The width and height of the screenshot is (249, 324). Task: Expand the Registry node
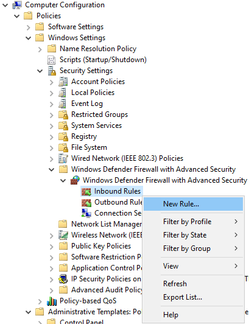click(52, 137)
